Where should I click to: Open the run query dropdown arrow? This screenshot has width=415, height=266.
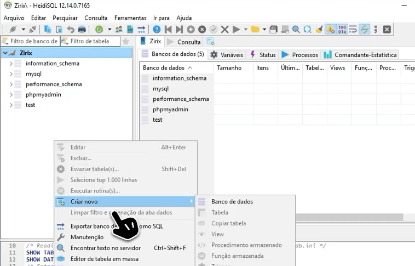tap(246, 29)
